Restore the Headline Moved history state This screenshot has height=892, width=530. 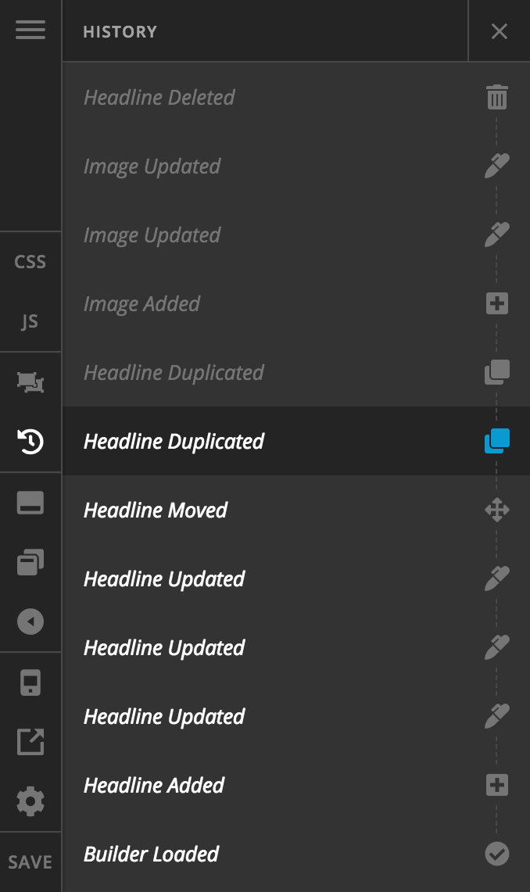156,510
